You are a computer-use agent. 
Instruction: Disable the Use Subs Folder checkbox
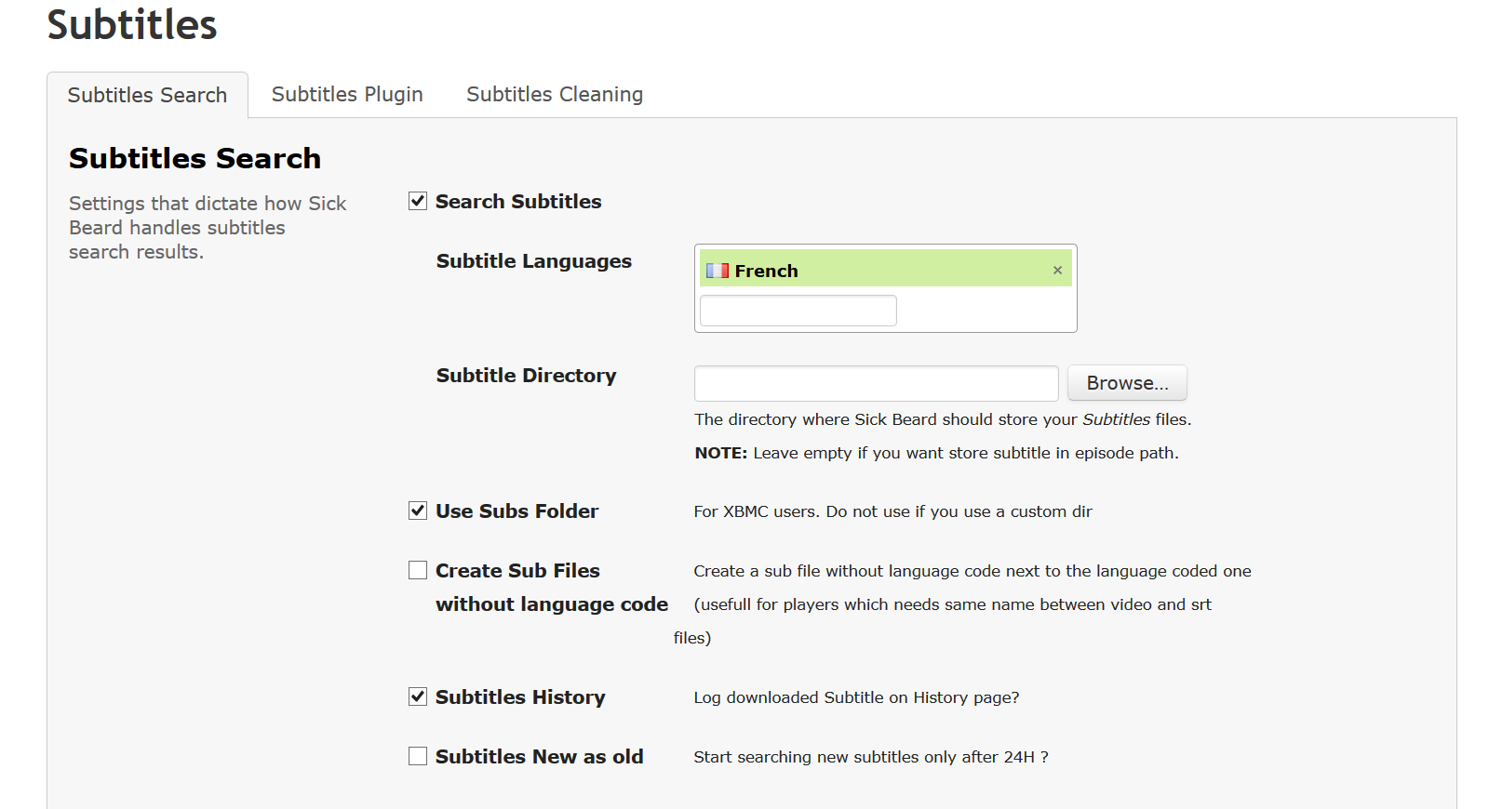pyautogui.click(x=418, y=511)
